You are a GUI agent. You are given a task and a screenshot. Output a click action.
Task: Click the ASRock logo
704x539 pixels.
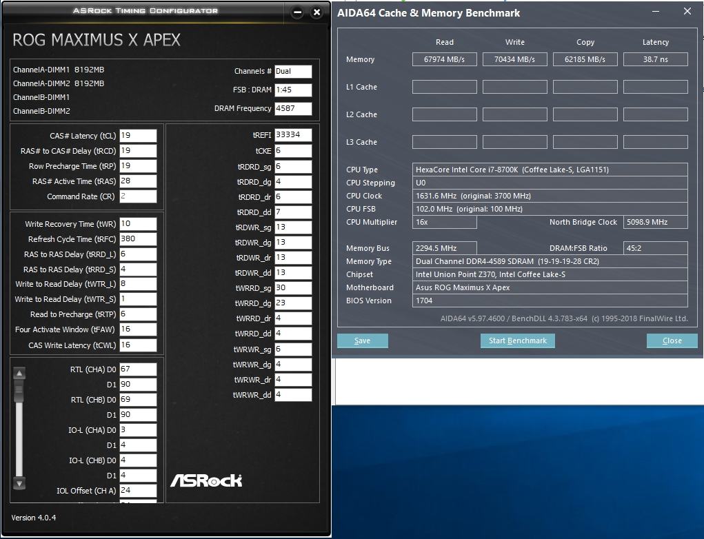click(206, 480)
